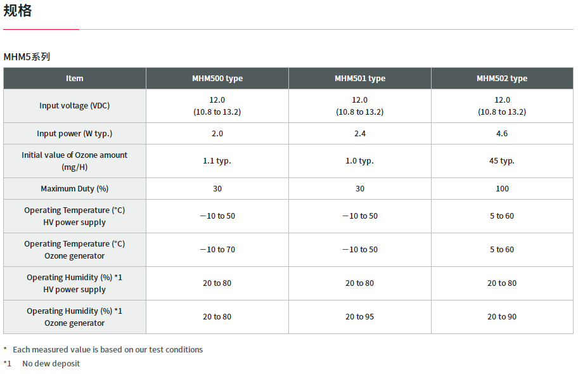Click the test conditions footnote text
The height and width of the screenshot is (374, 578).
click(108, 350)
